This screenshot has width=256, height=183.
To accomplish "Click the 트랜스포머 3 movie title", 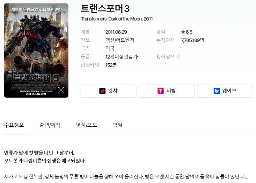I will tap(105, 9).
